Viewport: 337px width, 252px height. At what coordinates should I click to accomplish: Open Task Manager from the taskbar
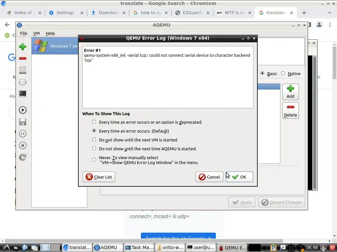pos(139,247)
